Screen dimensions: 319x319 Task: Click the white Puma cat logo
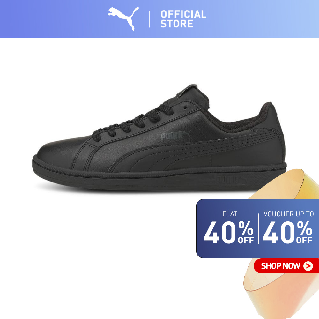coord(123,19)
